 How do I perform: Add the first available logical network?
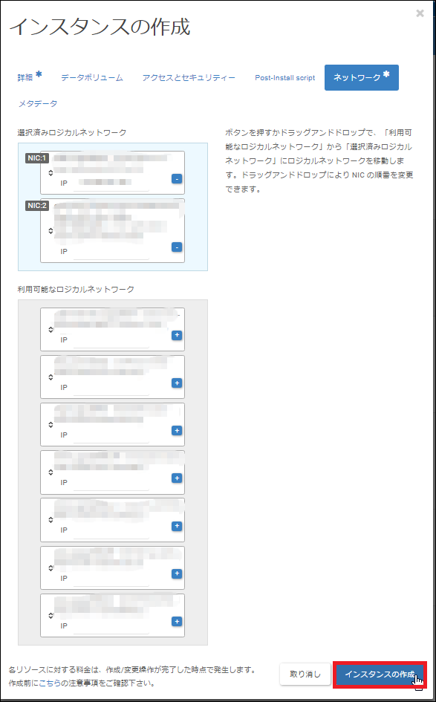(177, 336)
